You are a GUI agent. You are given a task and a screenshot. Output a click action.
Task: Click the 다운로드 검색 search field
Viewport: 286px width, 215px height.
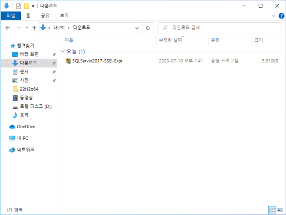(x=219, y=28)
